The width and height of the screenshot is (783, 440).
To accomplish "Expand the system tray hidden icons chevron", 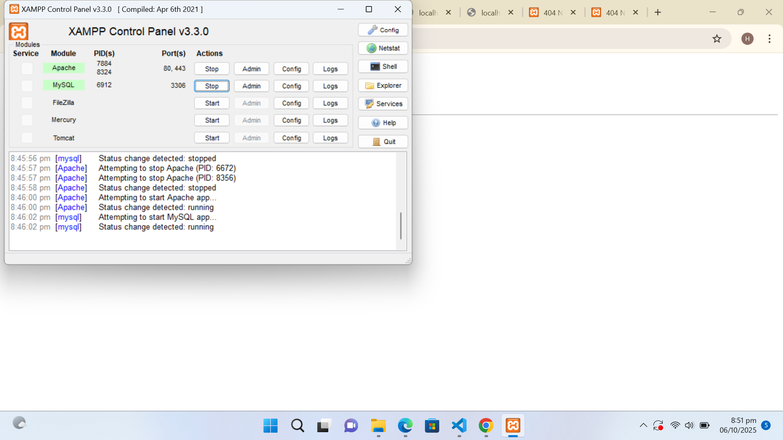I will pyautogui.click(x=643, y=426).
